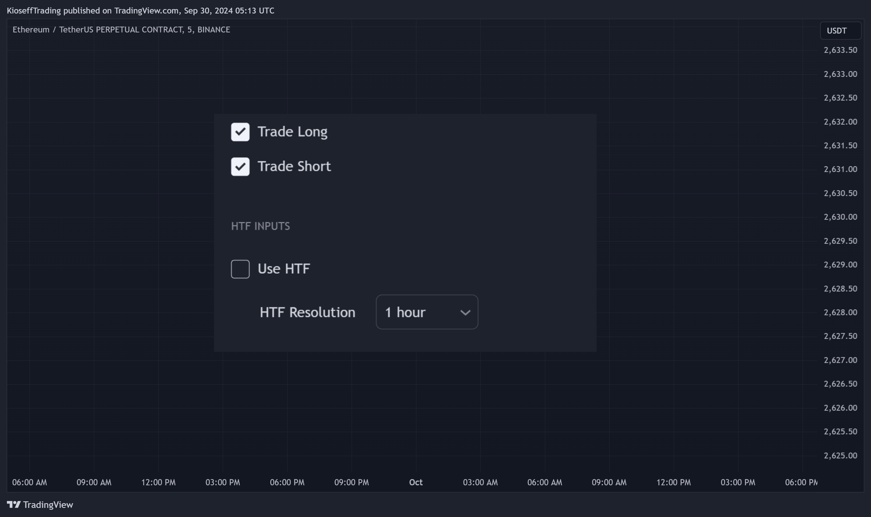Uncheck the Trade Long checkbox
This screenshot has width=871, height=517.
[240, 132]
